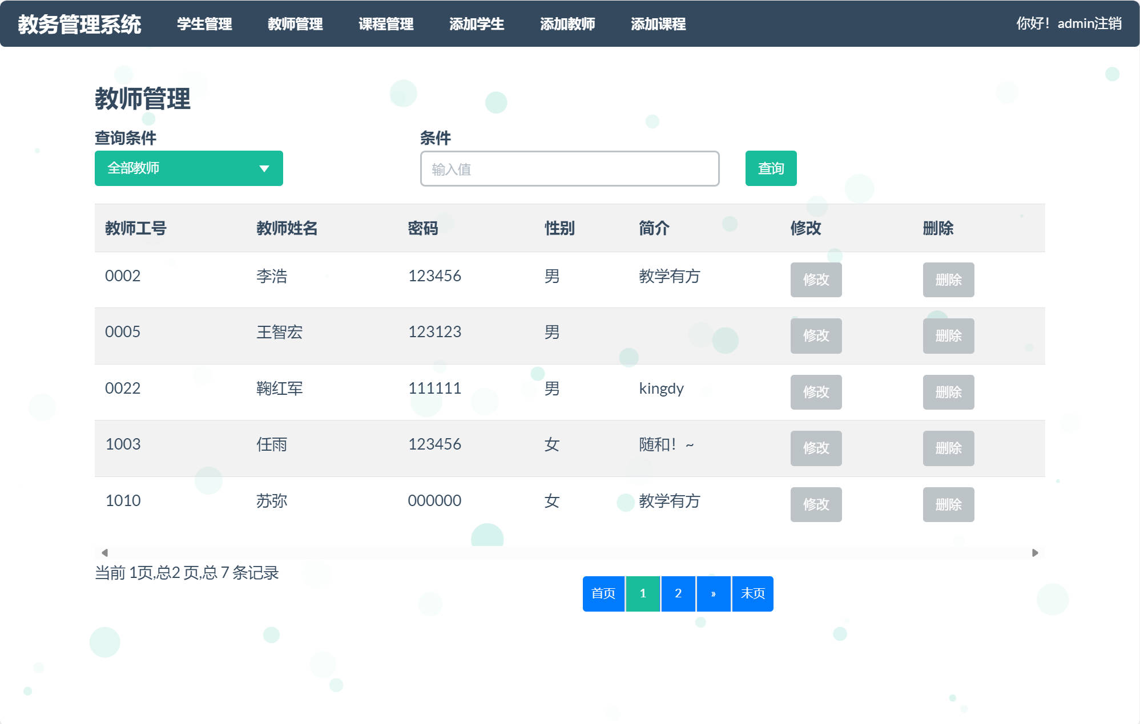The height and width of the screenshot is (724, 1140).
Task: Navigate to 添加课程
Action: coord(658,25)
